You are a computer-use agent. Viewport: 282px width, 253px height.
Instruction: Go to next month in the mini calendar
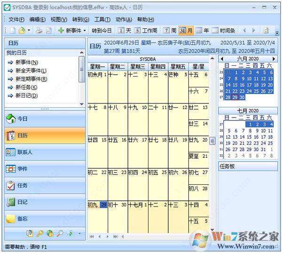point(275,59)
